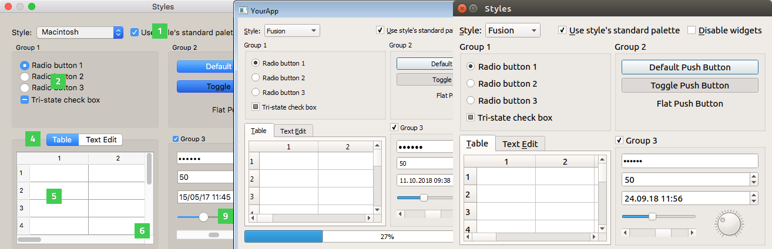Click the Toggle Push Button in Ubuntu window
The height and width of the screenshot is (249, 772).
point(690,86)
